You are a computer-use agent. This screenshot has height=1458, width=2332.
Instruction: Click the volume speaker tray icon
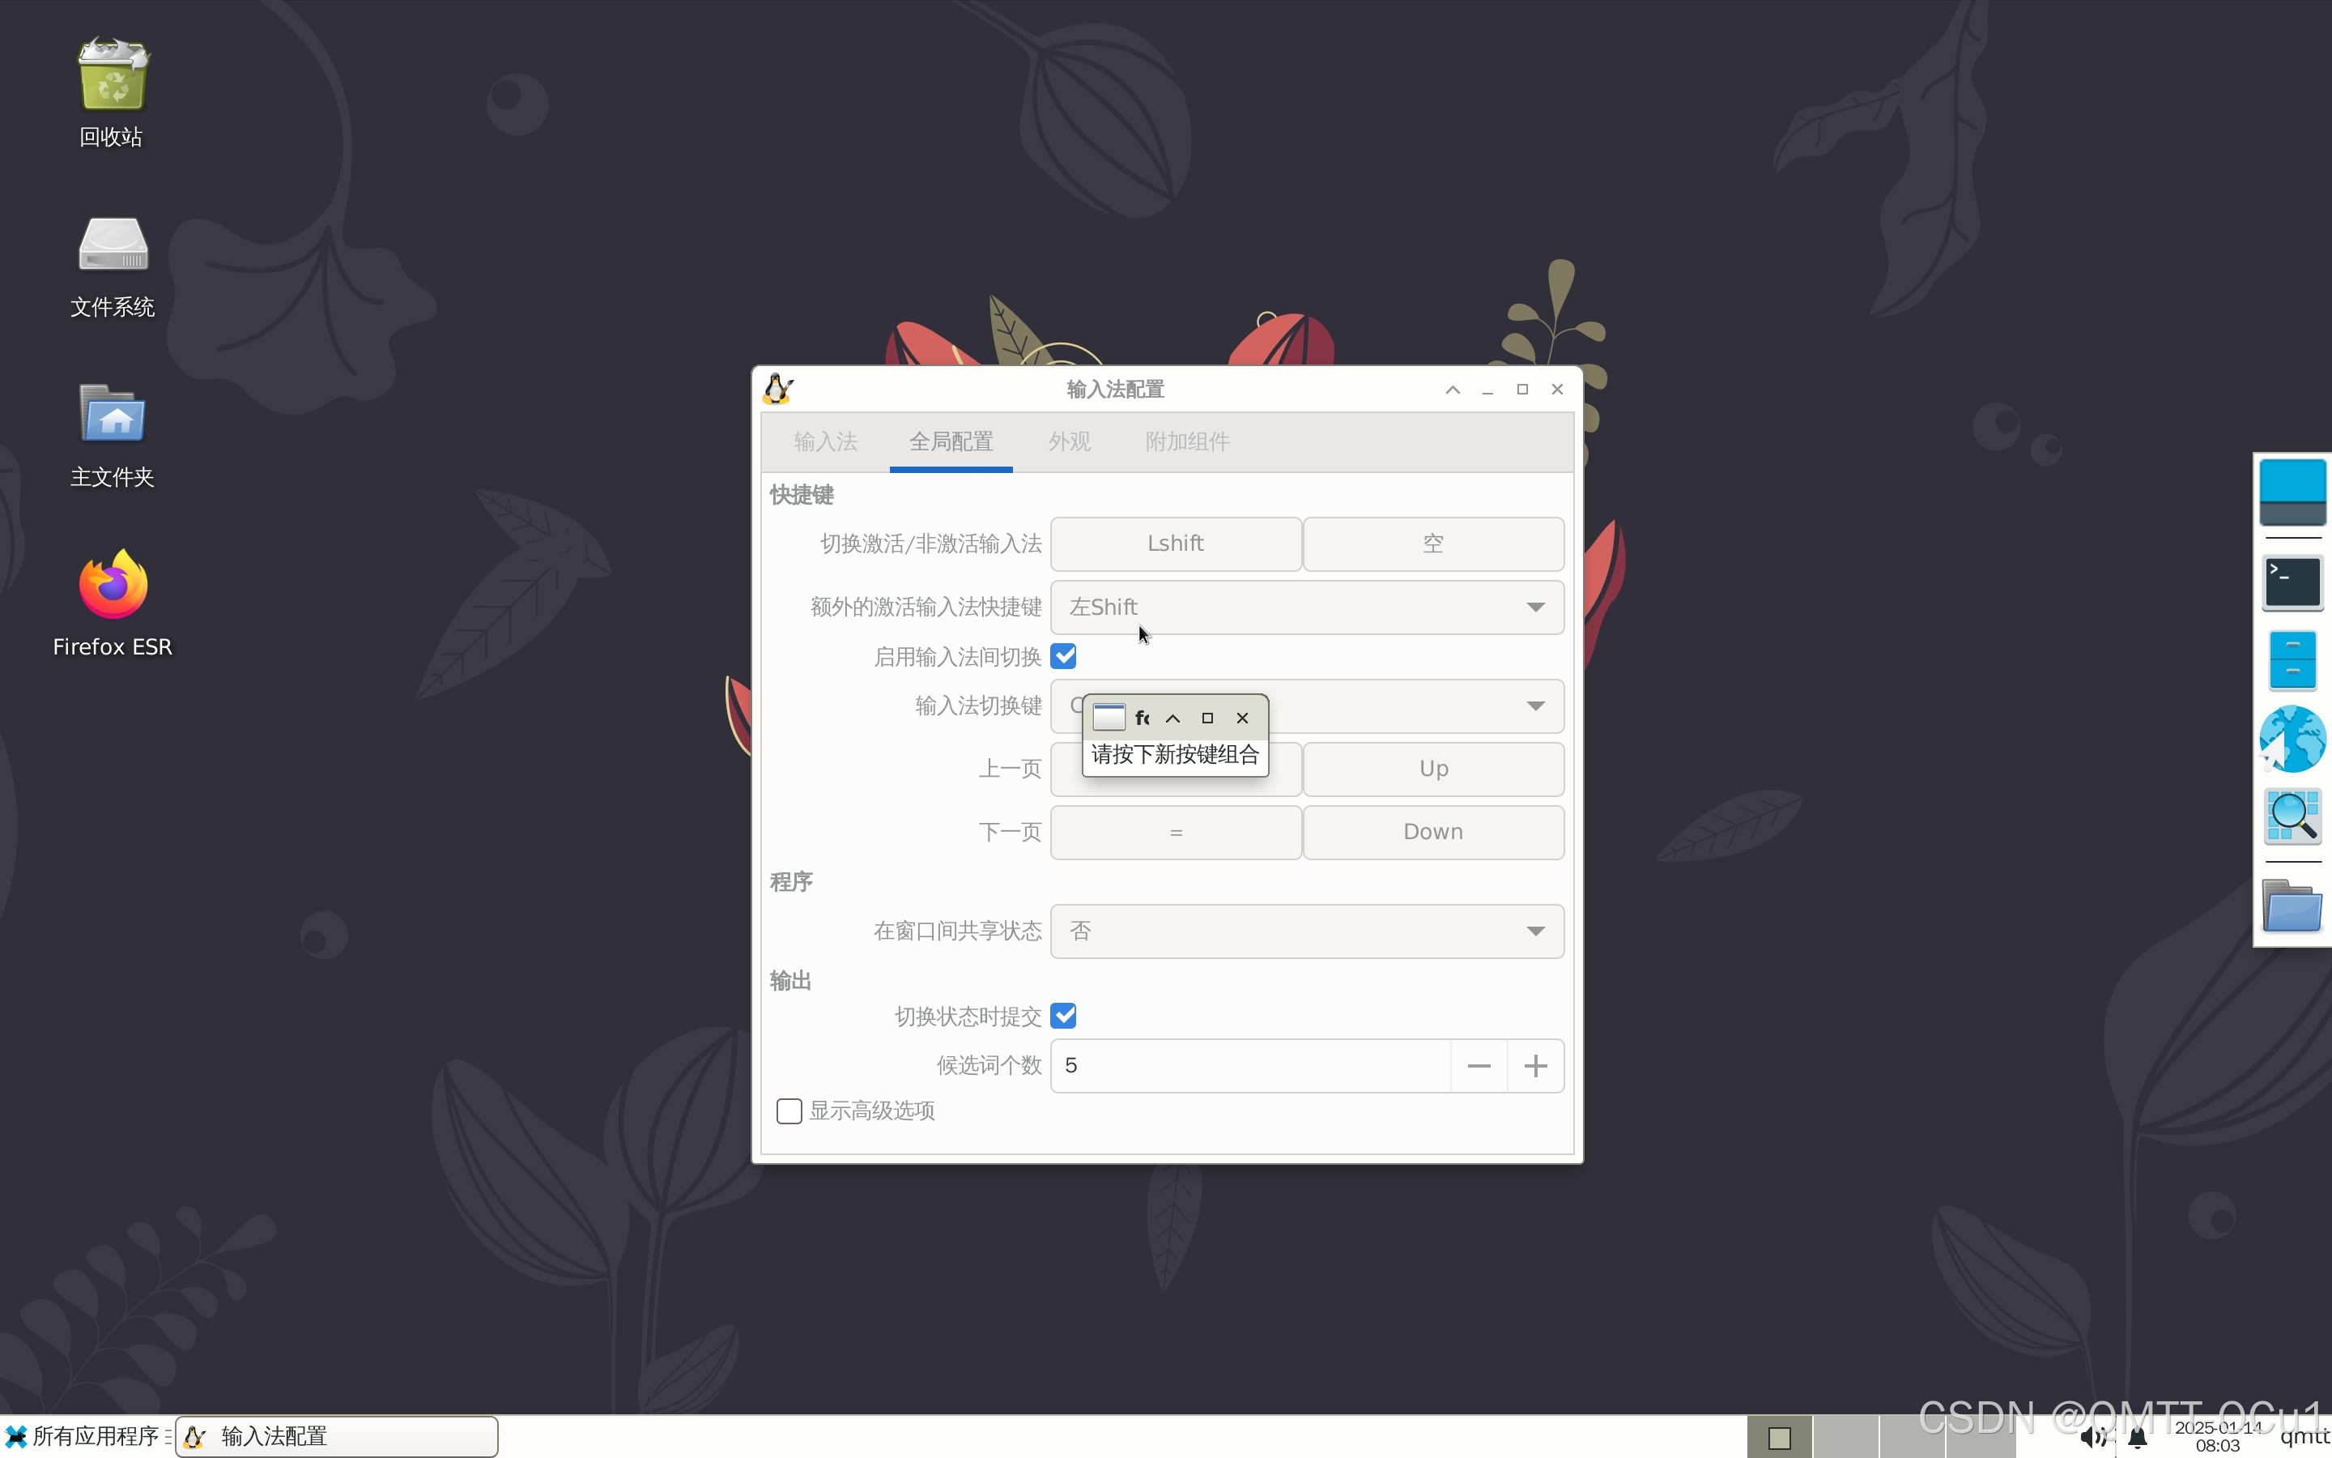tap(2091, 1438)
